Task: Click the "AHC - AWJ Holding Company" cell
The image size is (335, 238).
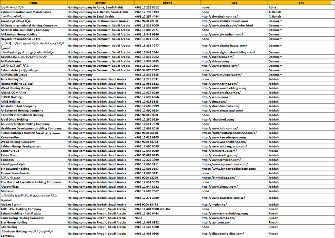Action: (34, 209)
